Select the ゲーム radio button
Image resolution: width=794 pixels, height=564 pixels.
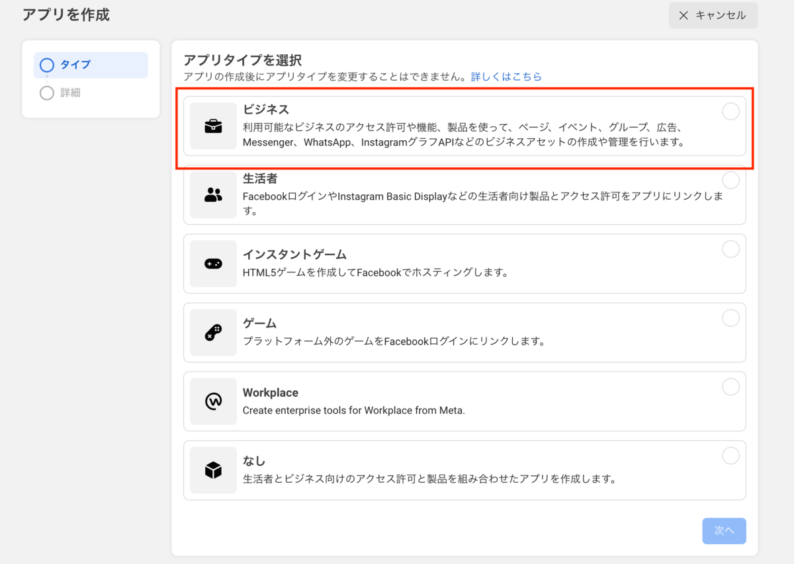pos(730,318)
